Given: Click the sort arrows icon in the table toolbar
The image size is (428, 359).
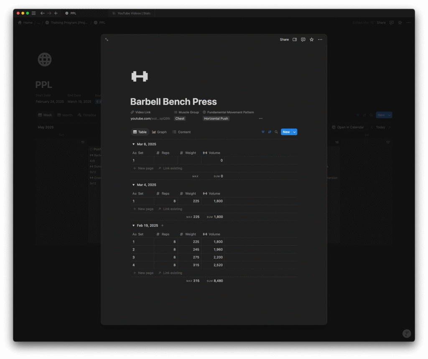Looking at the screenshot, I should tap(270, 132).
